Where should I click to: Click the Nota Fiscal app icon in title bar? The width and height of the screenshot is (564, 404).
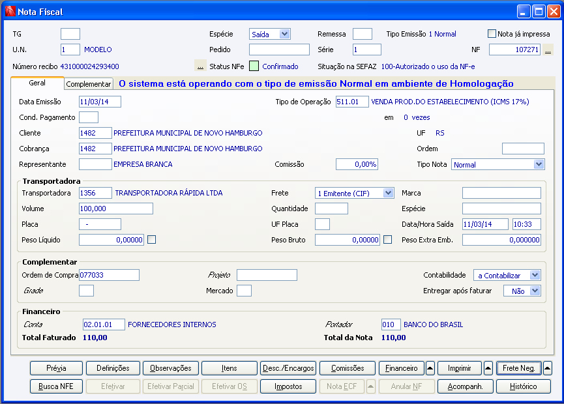click(10, 11)
